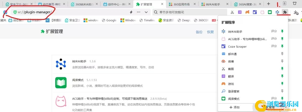302x112 pixels.
Task: Click the pink ACG助手 cat logo on page
Action: (61, 101)
